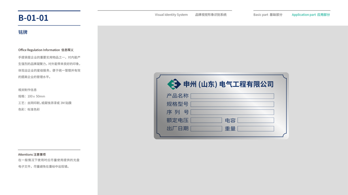This screenshot has height=195, width=348.
Task: Click the paragraph line starting 手提袋是企业的
Action: [49, 57]
